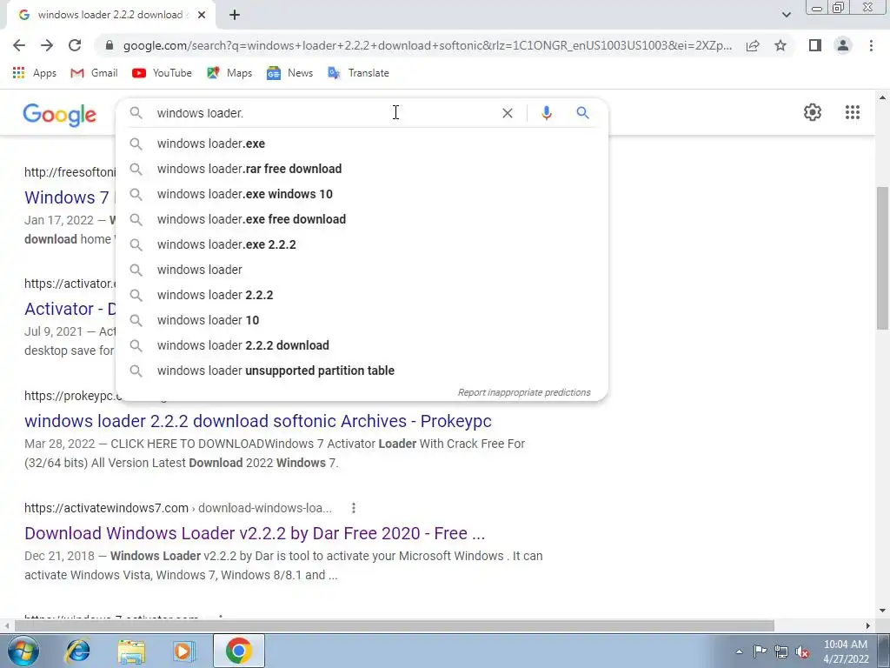Click the horizontal scrollbar thumb
The height and width of the screenshot is (668, 890).
click(394, 625)
